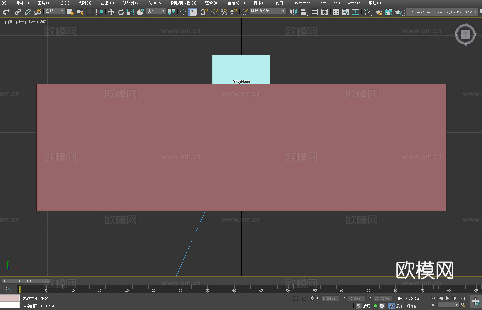Screen dimensions: 482x310
Task: Open the 工具(T) menu
Action: pos(44,3)
